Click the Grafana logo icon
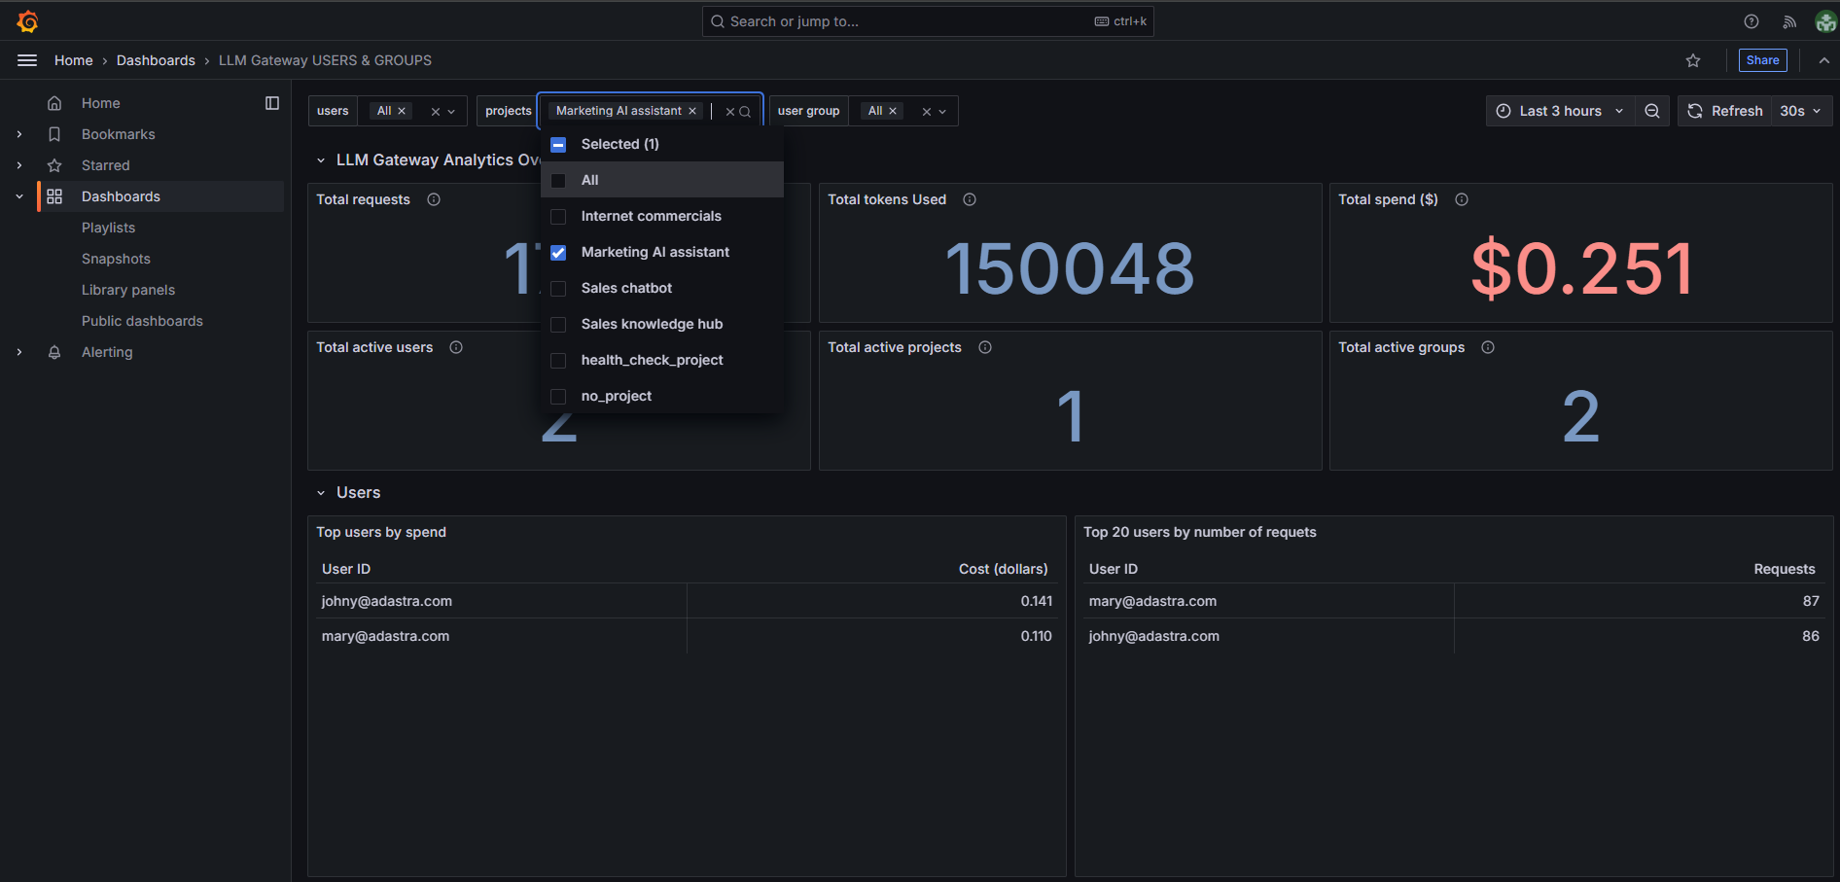Image resolution: width=1840 pixels, height=882 pixels. click(x=27, y=20)
